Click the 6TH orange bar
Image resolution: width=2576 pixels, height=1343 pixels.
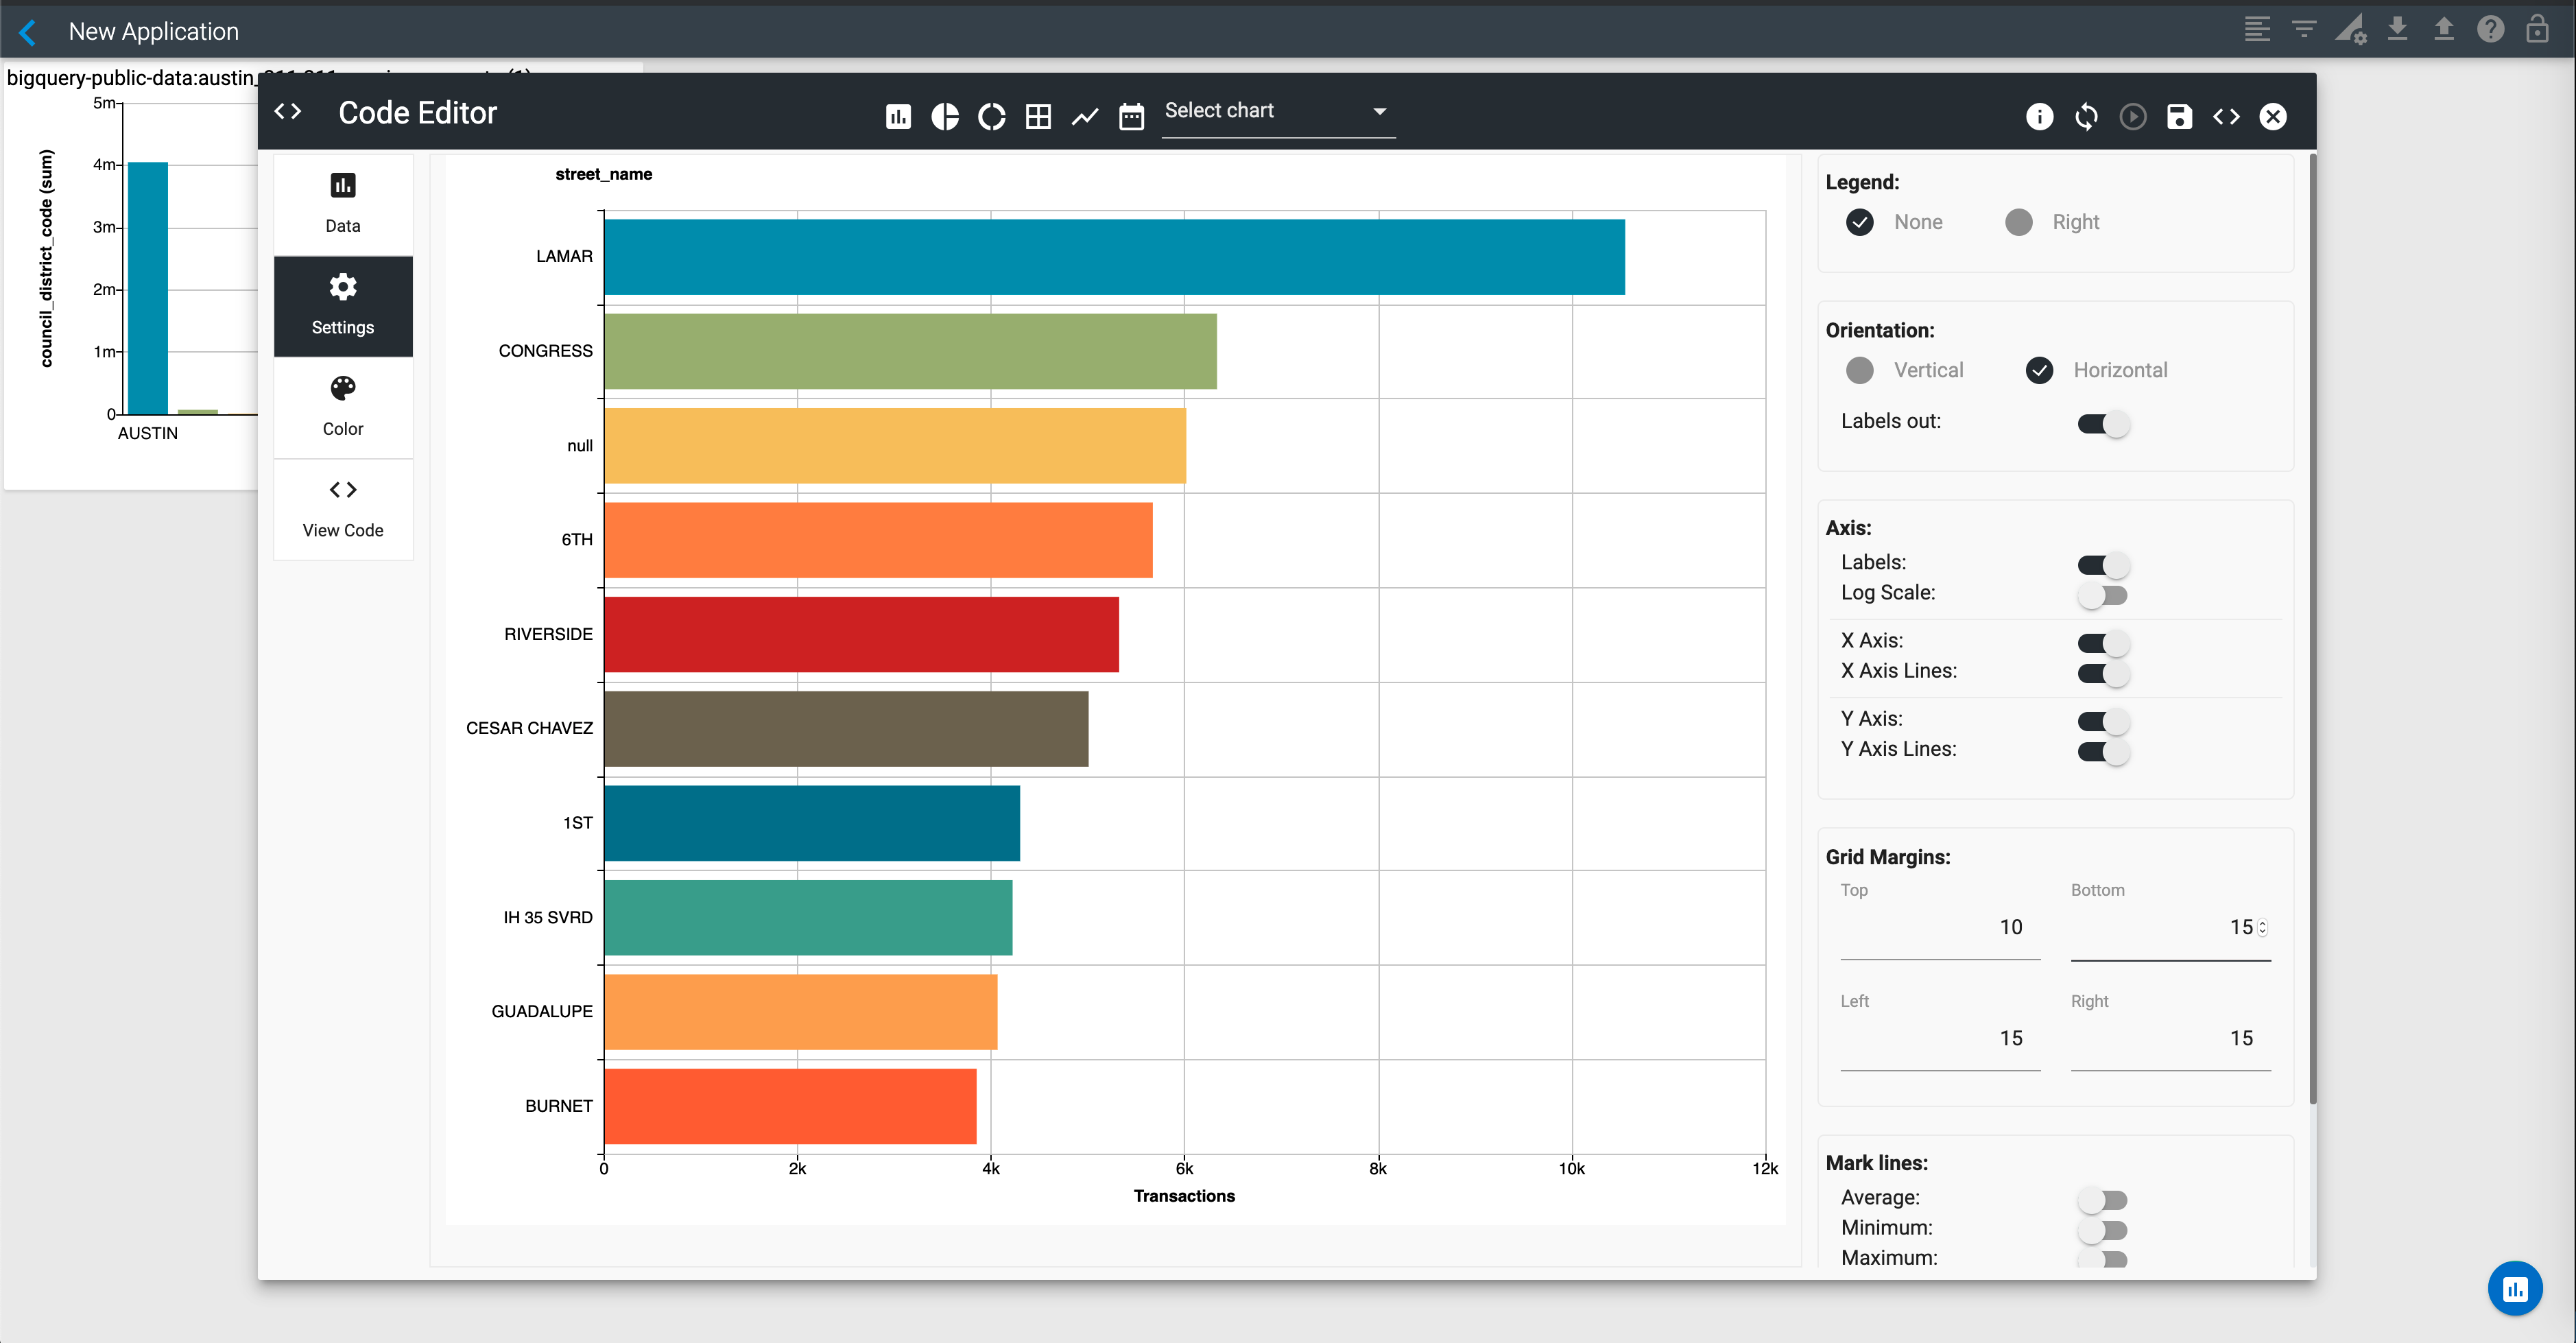878,540
